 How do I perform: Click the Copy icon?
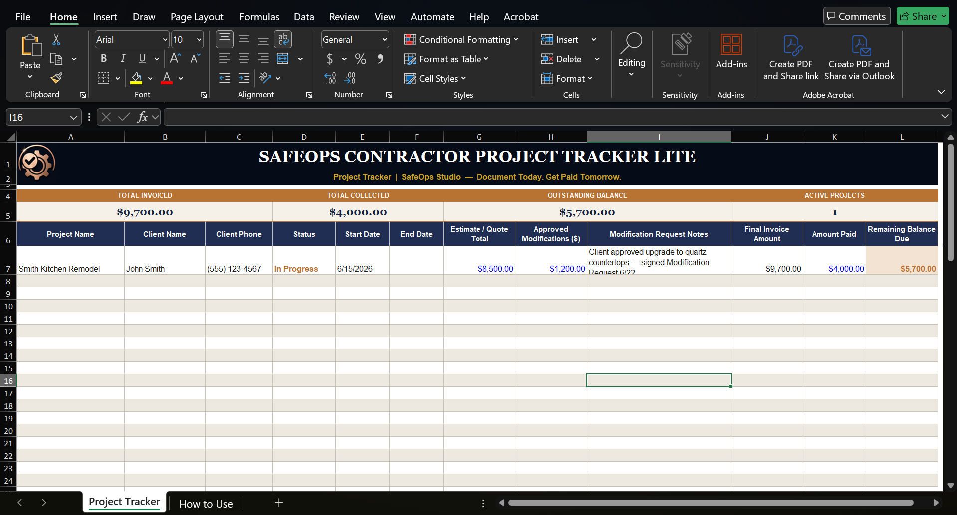click(x=56, y=59)
